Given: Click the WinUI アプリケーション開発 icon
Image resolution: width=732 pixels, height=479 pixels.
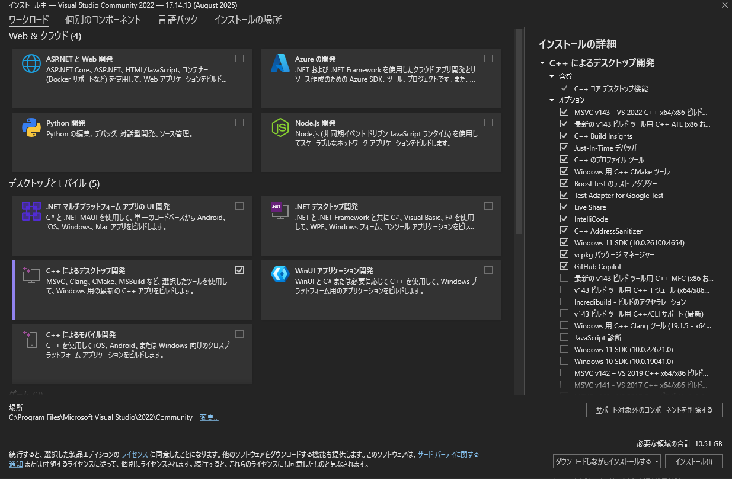Looking at the screenshot, I should (x=280, y=273).
